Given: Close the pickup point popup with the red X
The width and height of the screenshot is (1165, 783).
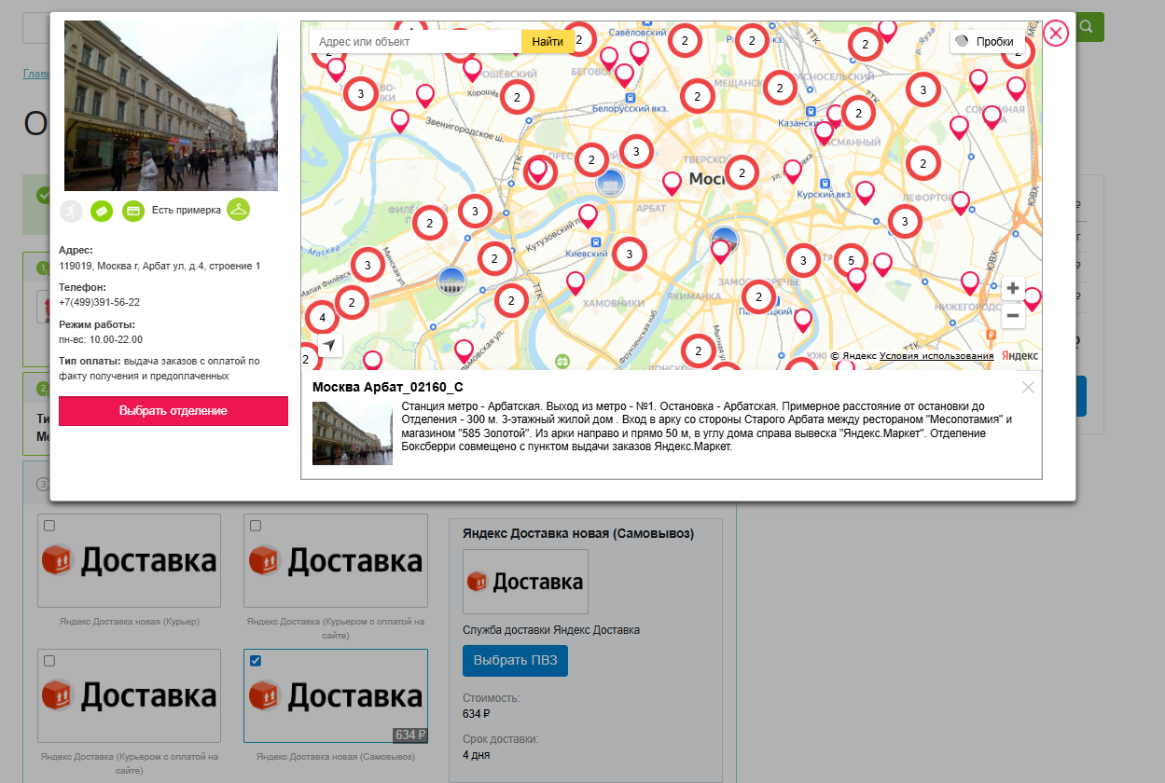Looking at the screenshot, I should [1055, 34].
